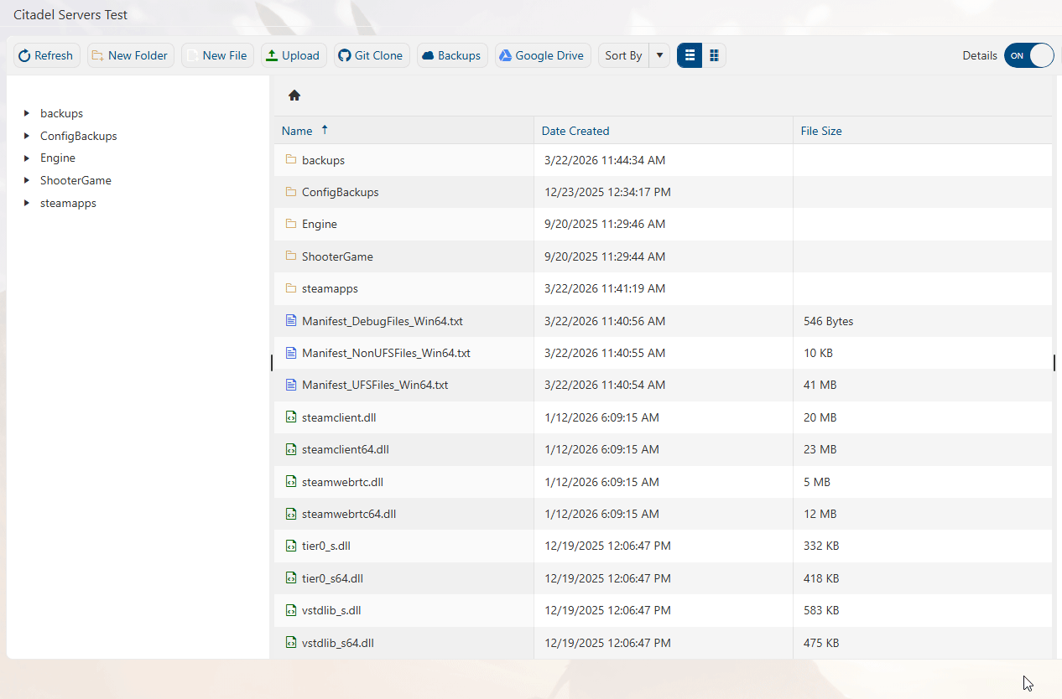Viewport: 1062px width, 699px height.
Task: Open the ConfigBackups folder in list
Action: (340, 192)
